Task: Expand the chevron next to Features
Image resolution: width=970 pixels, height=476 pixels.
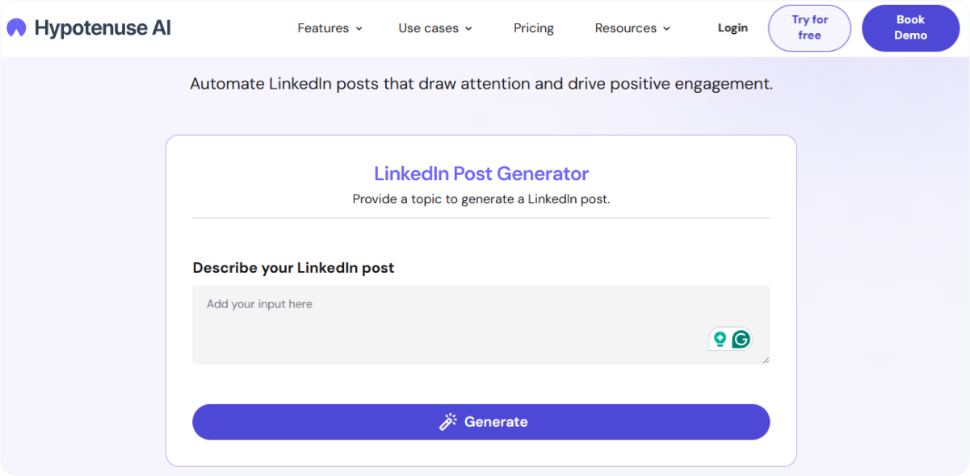Action: tap(359, 28)
